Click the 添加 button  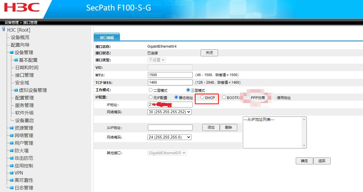(x=211, y=128)
